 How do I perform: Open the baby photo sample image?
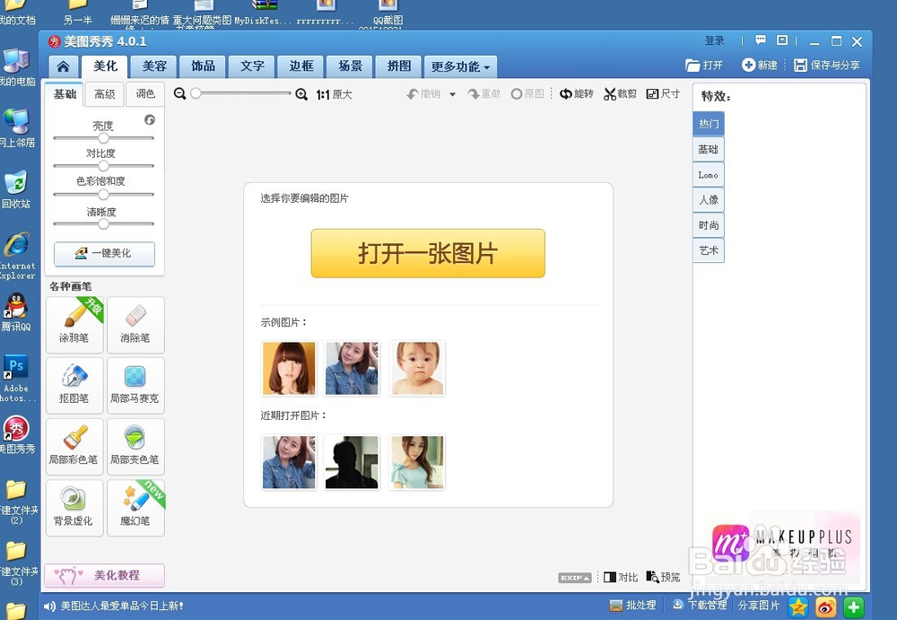[416, 368]
